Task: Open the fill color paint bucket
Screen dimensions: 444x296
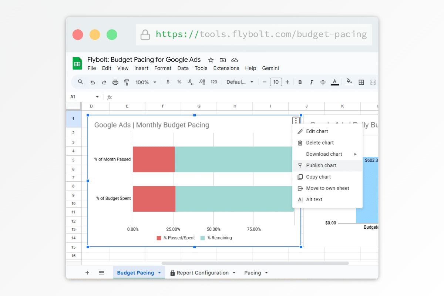Action: 349,82
